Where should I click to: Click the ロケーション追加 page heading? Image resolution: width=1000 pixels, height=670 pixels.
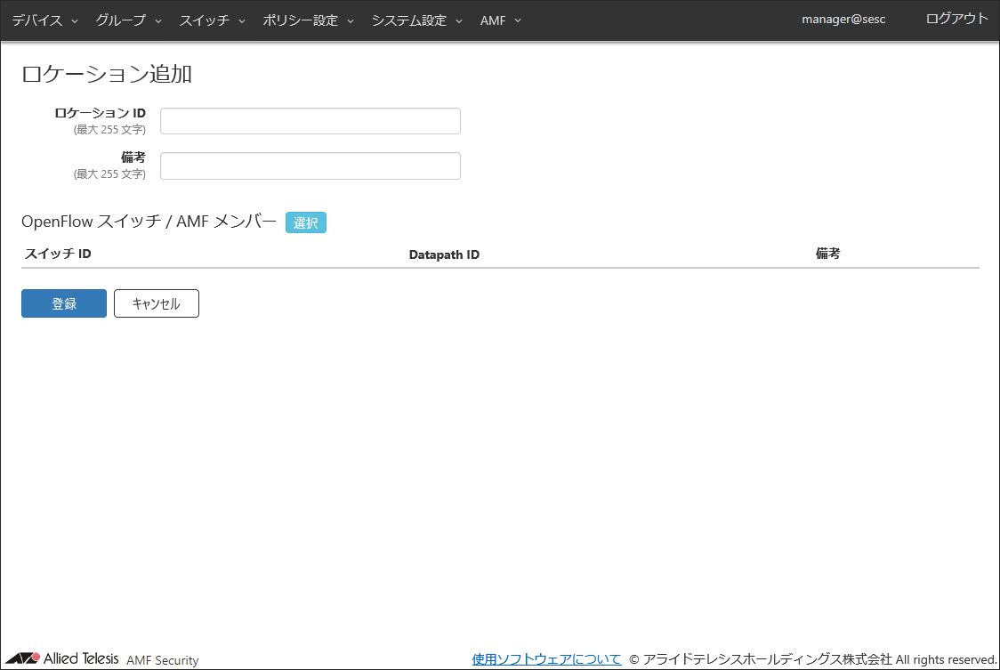click(x=107, y=74)
